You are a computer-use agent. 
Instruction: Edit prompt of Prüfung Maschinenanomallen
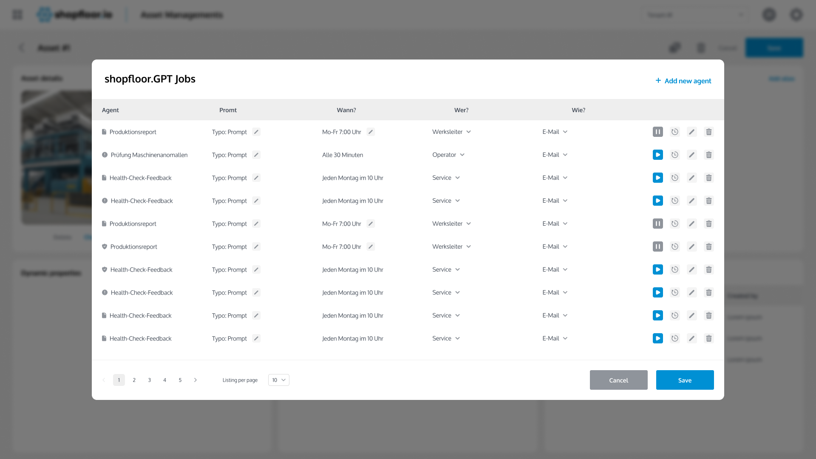pos(256,155)
